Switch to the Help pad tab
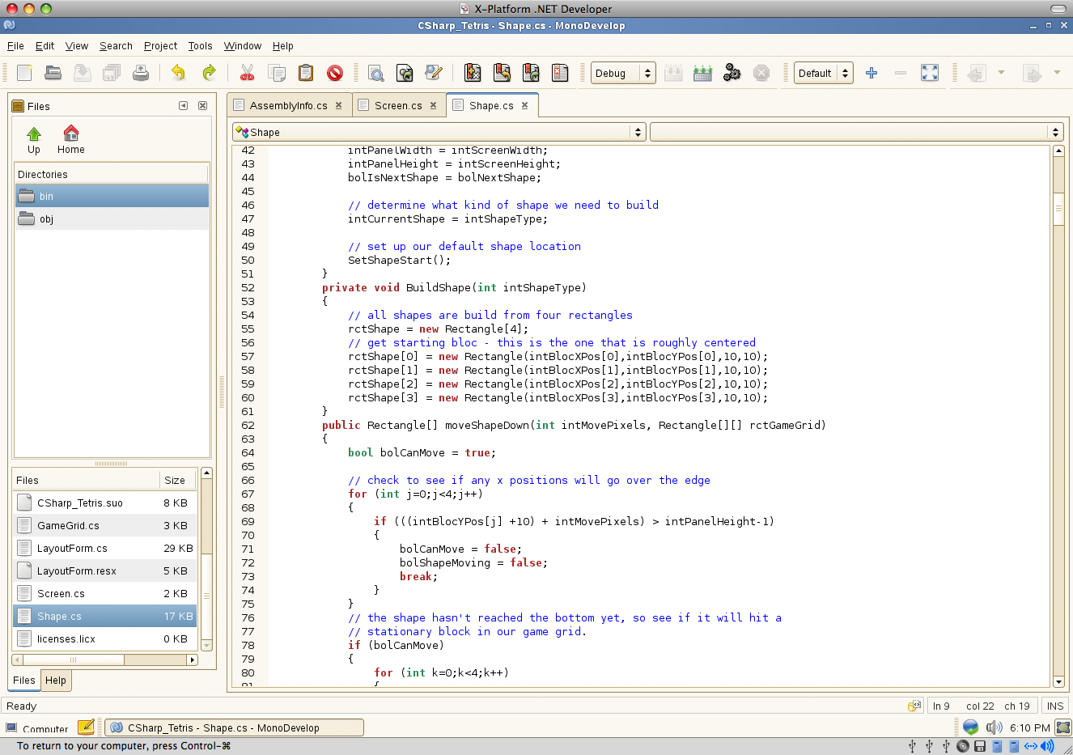The height and width of the screenshot is (755, 1073). [56, 681]
